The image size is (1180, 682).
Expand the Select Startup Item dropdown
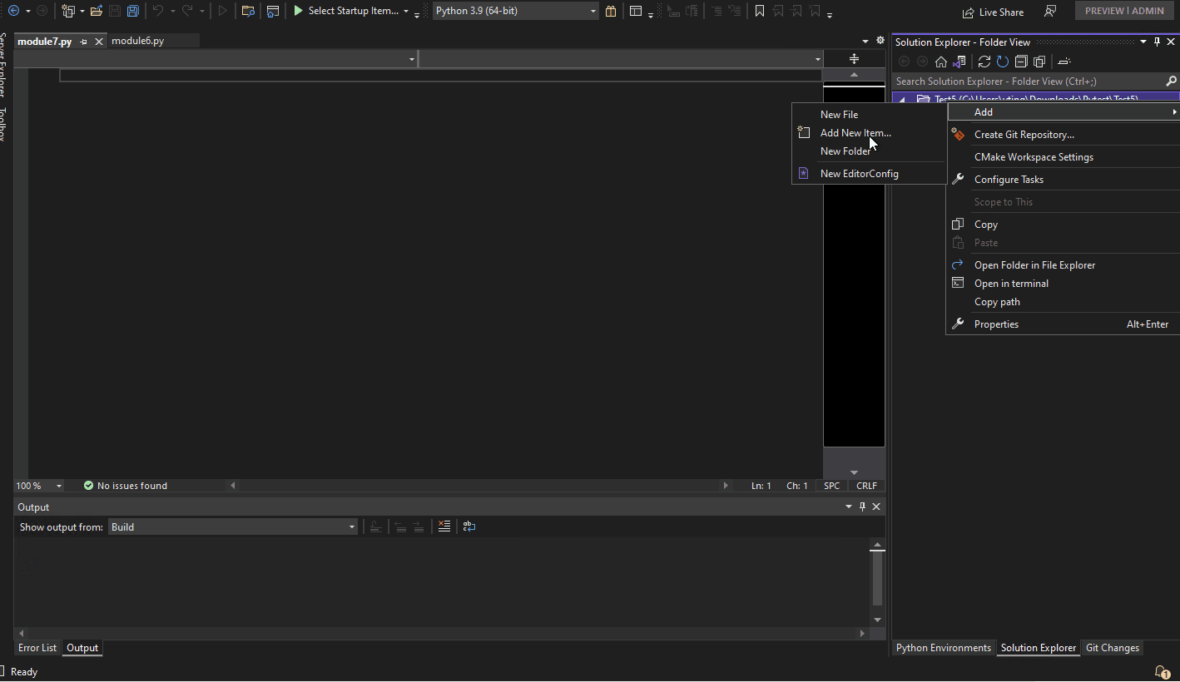click(405, 11)
